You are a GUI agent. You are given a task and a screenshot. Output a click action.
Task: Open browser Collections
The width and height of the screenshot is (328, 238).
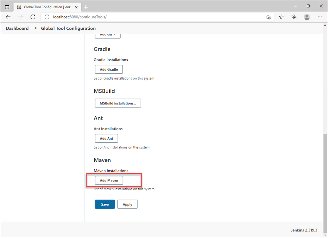coord(294,17)
